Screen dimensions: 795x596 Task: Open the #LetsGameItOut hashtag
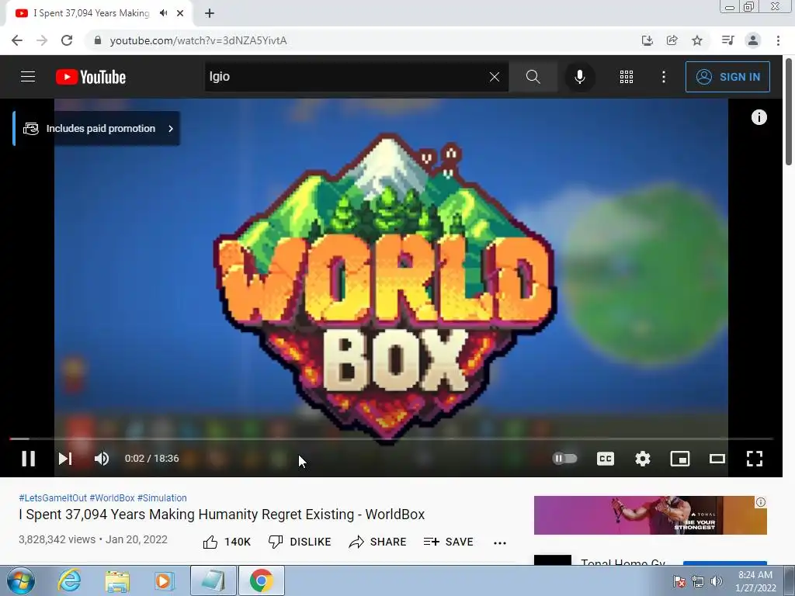click(53, 497)
